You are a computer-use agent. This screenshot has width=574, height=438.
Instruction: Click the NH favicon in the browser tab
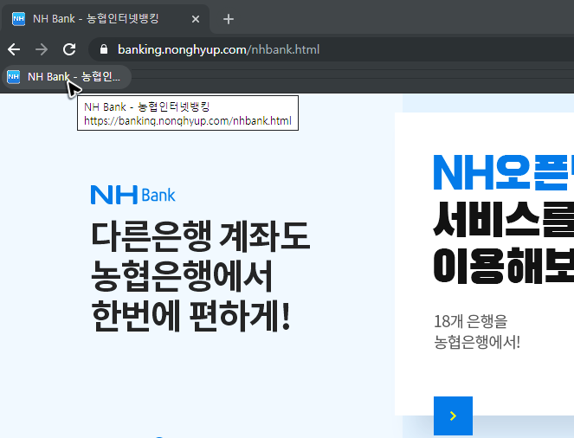click(x=18, y=19)
